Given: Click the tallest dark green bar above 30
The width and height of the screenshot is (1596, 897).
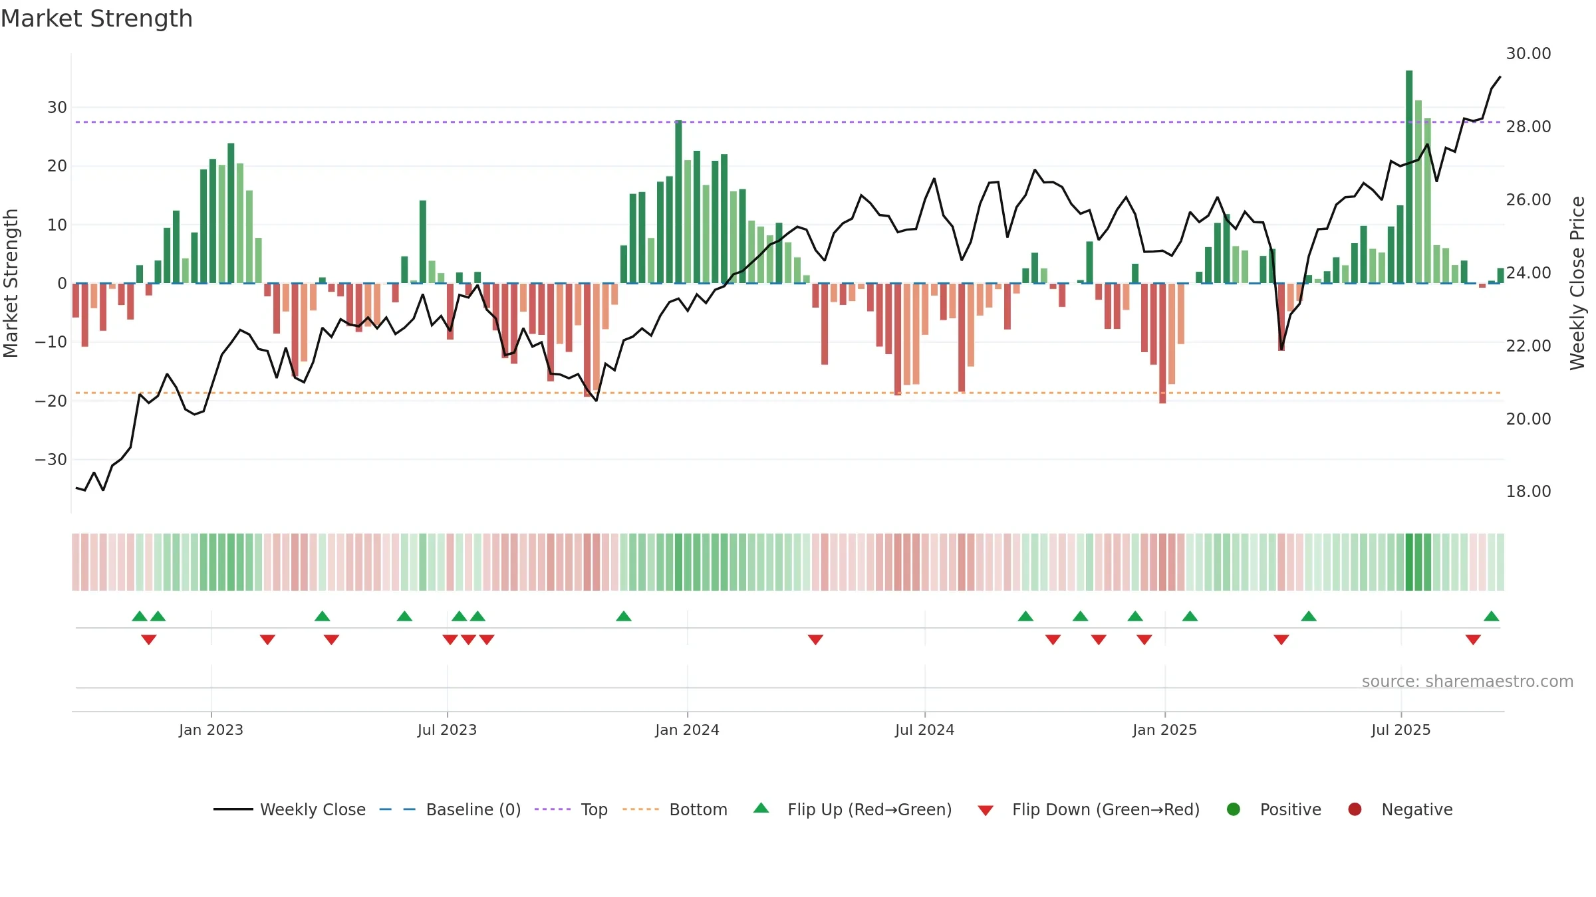Looking at the screenshot, I should [1409, 177].
